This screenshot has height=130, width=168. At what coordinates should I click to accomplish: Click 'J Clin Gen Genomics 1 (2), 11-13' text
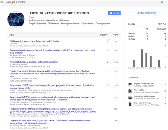click(22, 57)
